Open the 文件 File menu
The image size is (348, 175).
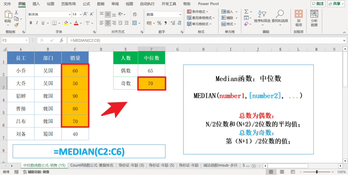point(7,4)
